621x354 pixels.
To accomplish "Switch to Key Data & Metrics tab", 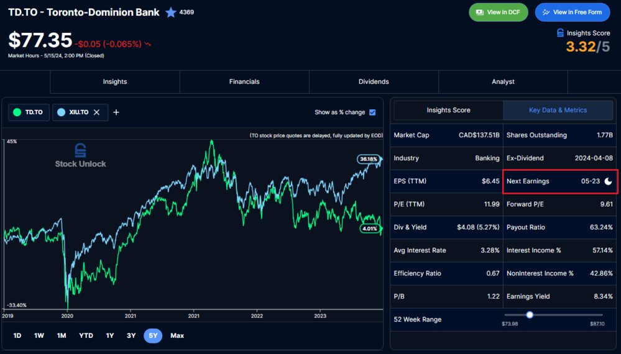I will click(558, 110).
